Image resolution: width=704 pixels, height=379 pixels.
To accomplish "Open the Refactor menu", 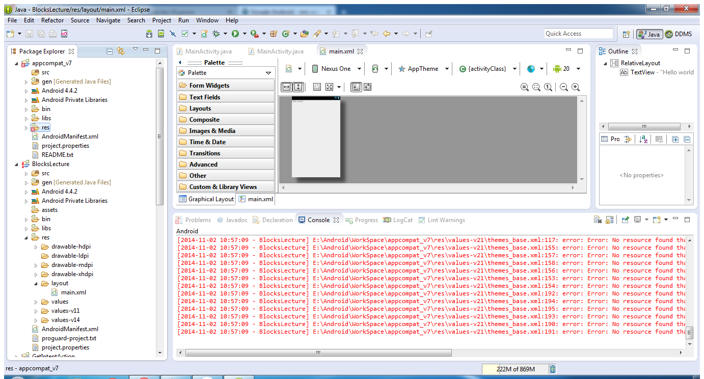I will 52,20.
